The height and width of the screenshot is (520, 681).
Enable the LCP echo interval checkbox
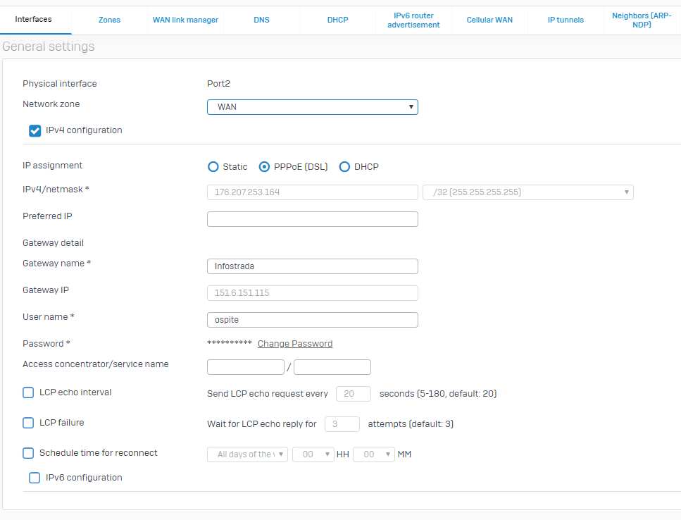28,392
